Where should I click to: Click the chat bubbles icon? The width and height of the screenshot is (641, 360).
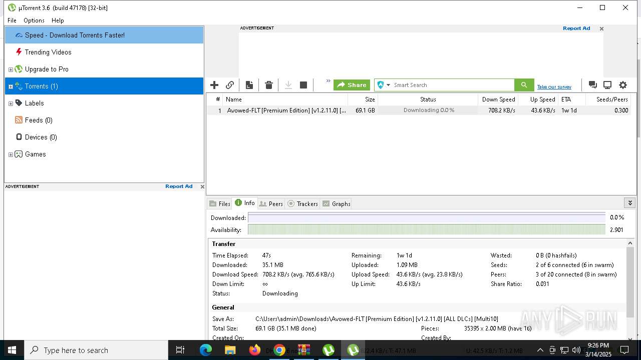592,85
